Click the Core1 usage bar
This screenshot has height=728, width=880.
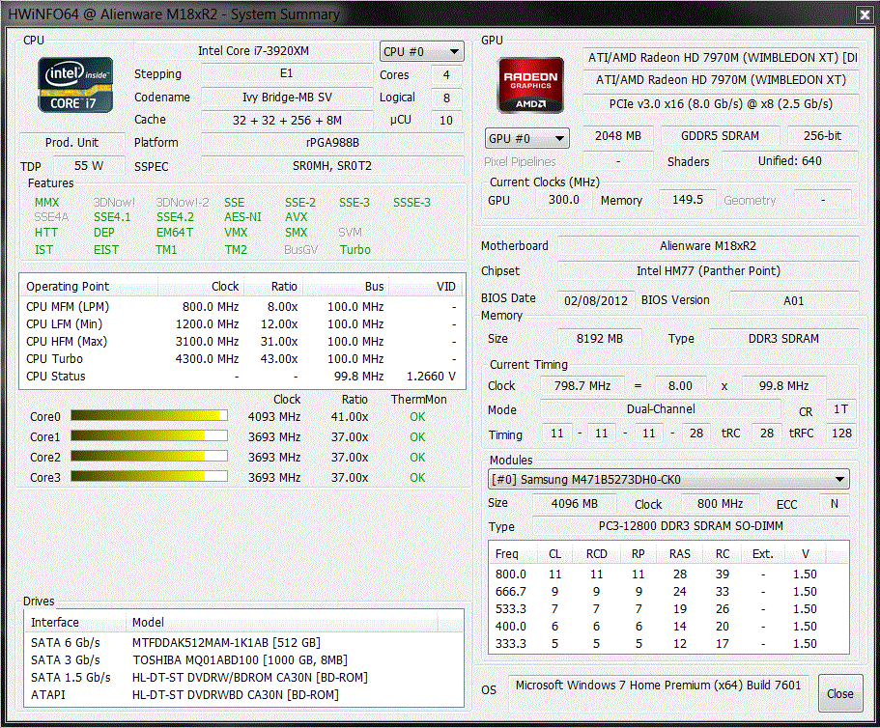coord(150,435)
